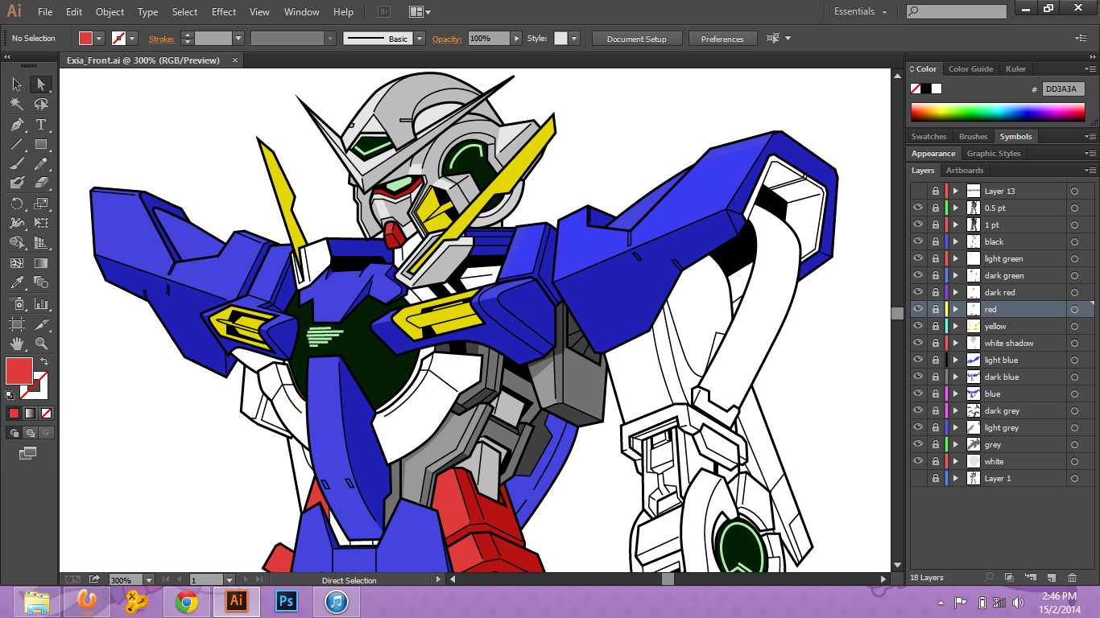Unlock the white shadow layer
1100x618 pixels.
click(x=935, y=343)
